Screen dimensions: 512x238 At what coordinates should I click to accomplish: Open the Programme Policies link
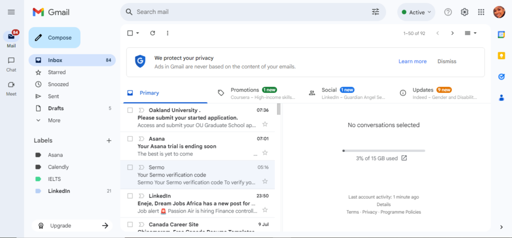click(x=400, y=212)
